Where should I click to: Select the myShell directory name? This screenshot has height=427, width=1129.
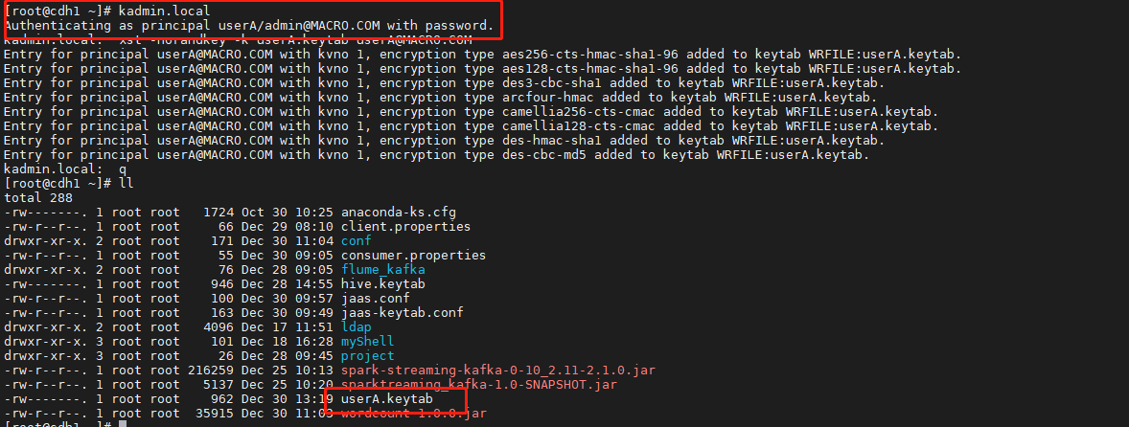pyautogui.click(x=367, y=342)
